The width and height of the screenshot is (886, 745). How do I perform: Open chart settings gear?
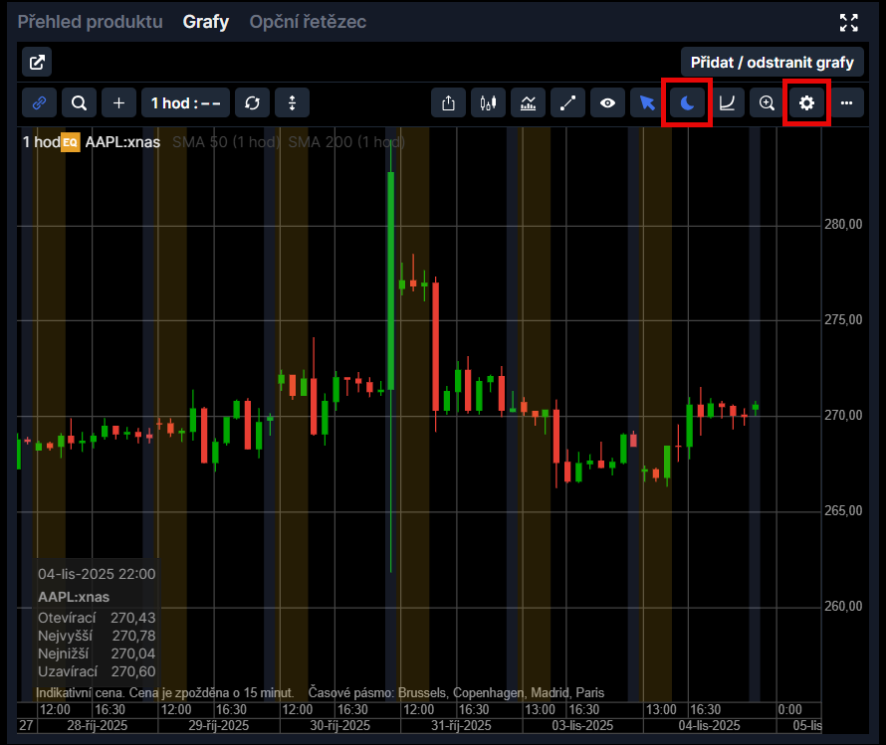(x=806, y=102)
